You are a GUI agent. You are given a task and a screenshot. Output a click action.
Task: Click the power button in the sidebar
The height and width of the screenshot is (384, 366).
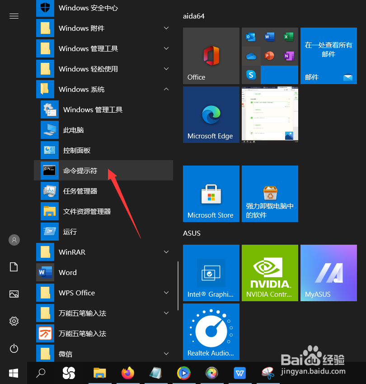click(x=14, y=348)
